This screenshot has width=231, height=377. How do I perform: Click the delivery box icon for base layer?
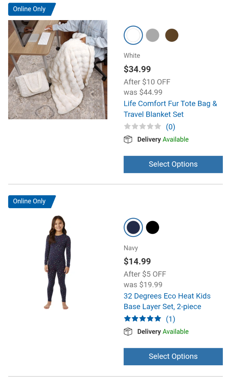(x=128, y=332)
